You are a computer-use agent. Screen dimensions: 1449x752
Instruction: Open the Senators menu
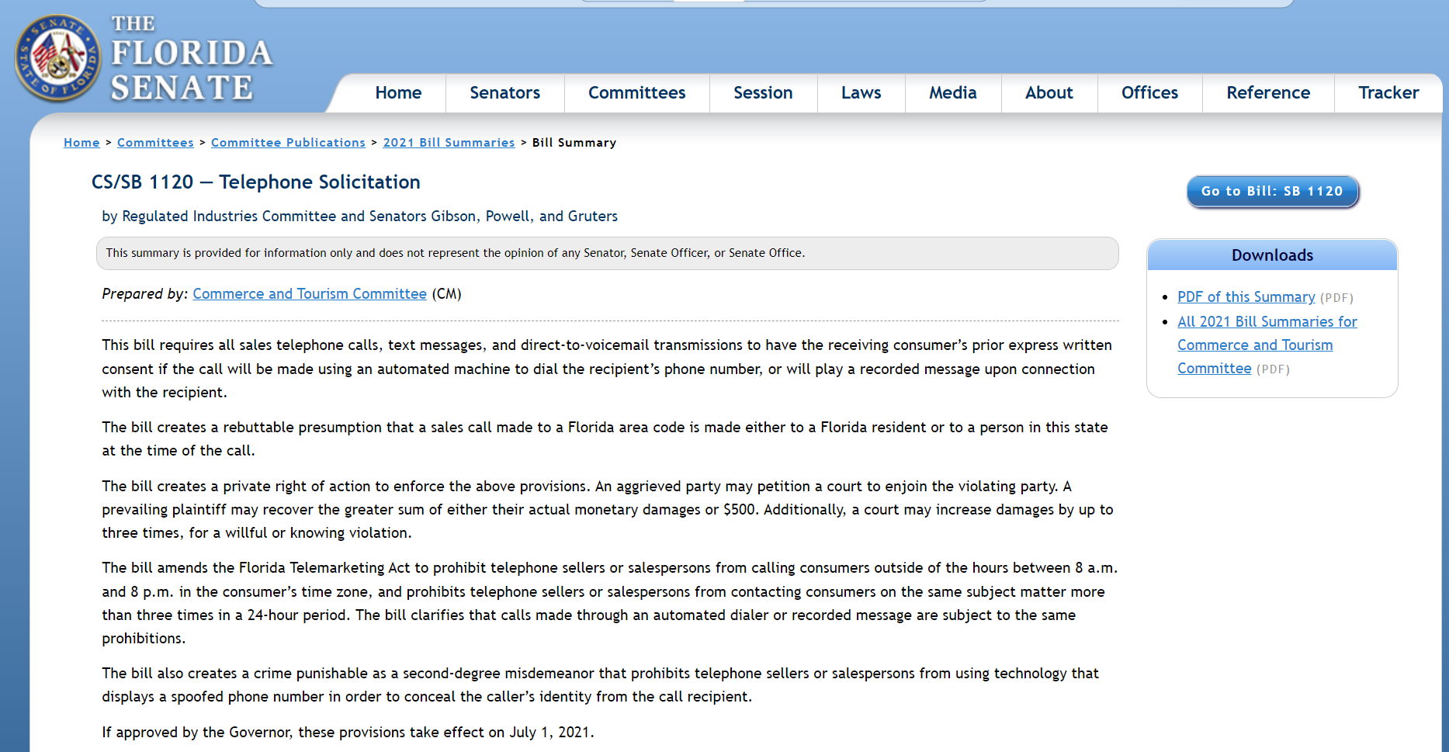(x=504, y=93)
